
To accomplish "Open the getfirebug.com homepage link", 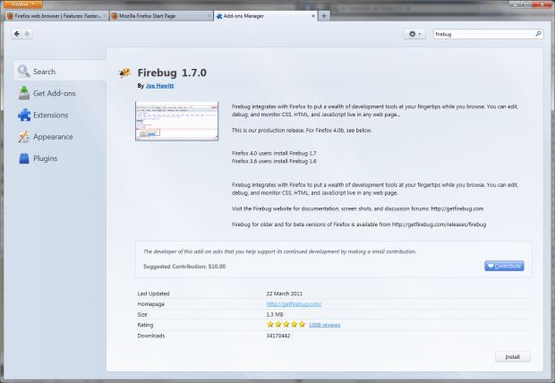I will click(294, 304).
